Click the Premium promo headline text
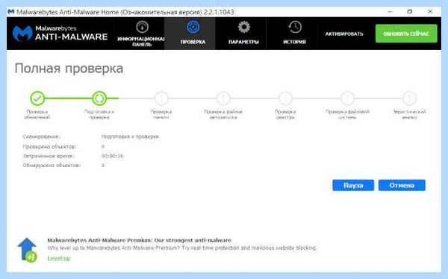Image resolution: width=448 pixels, height=279 pixels. click(139, 240)
